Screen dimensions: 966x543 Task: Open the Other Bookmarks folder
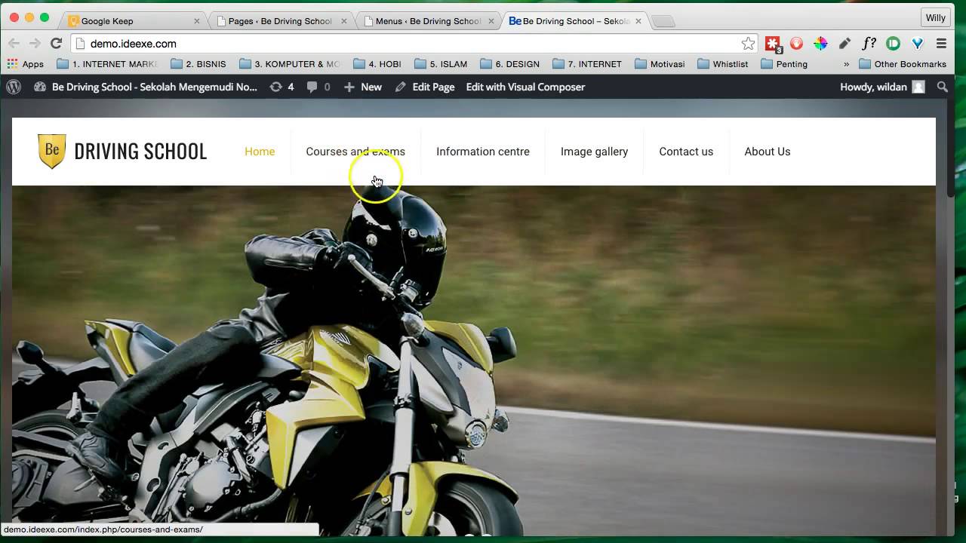click(x=903, y=64)
